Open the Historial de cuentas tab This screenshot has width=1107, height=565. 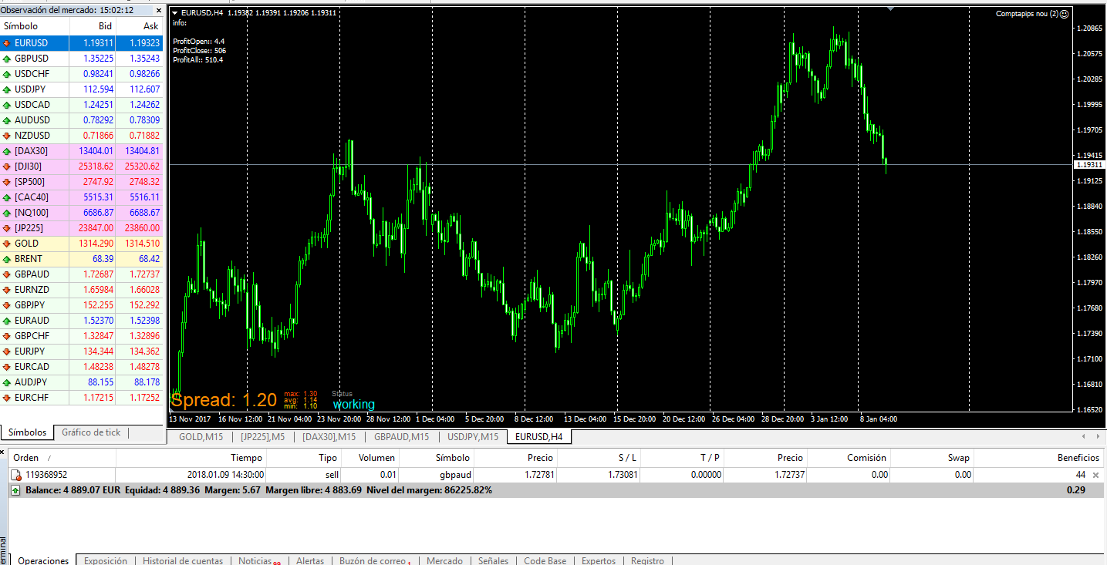(183, 560)
